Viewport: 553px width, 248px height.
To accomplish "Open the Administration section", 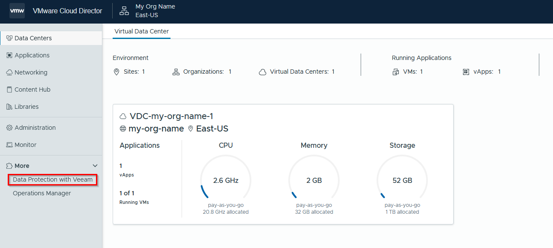I will click(51, 128).
